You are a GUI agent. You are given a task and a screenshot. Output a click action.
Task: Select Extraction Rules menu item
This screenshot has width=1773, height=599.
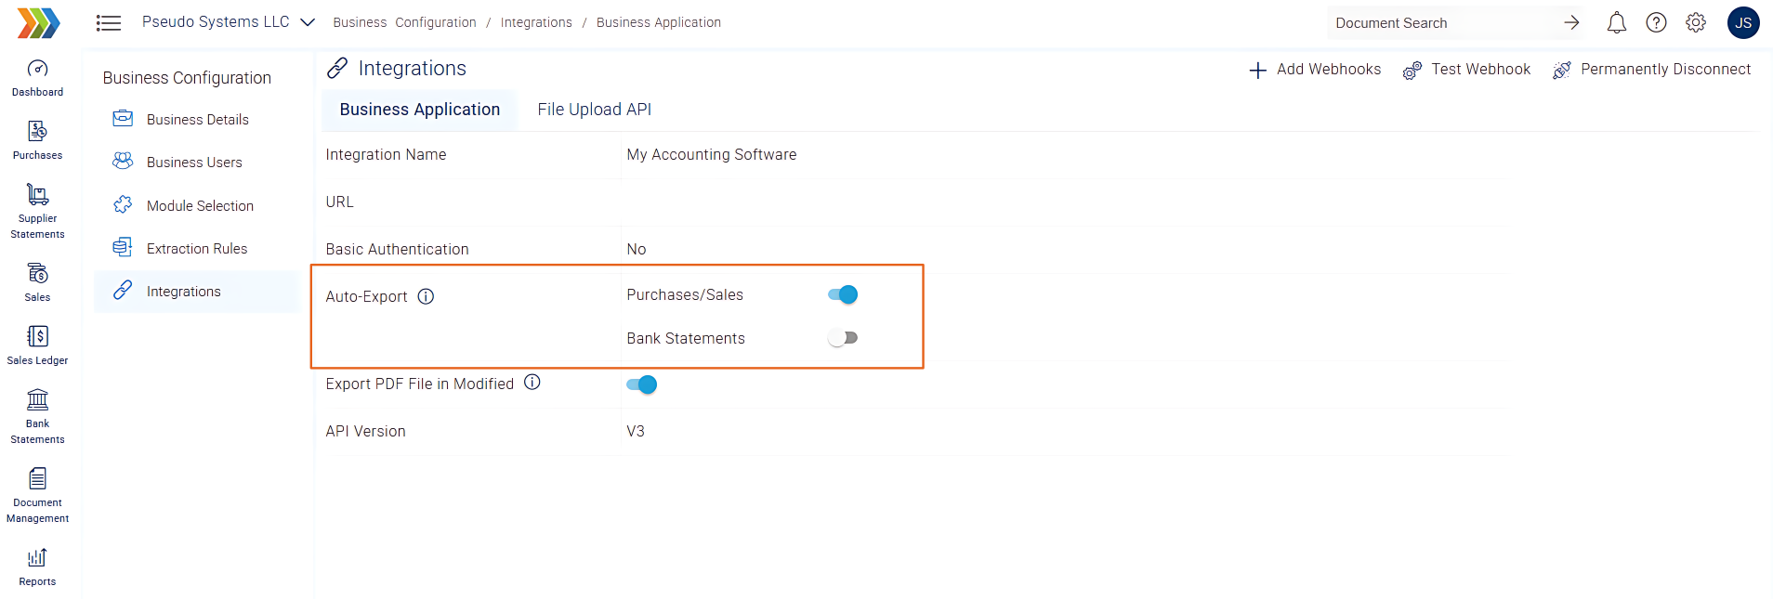click(197, 248)
